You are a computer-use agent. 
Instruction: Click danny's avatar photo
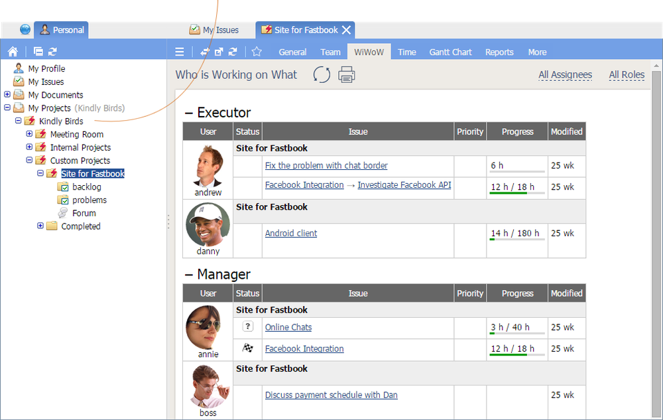[208, 224]
